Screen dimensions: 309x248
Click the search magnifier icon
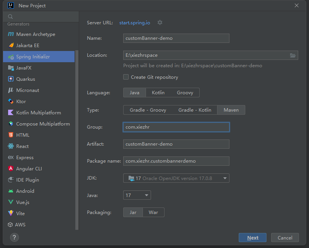pos(10,17)
